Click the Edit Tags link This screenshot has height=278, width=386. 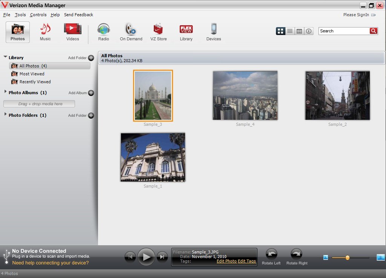point(246,260)
